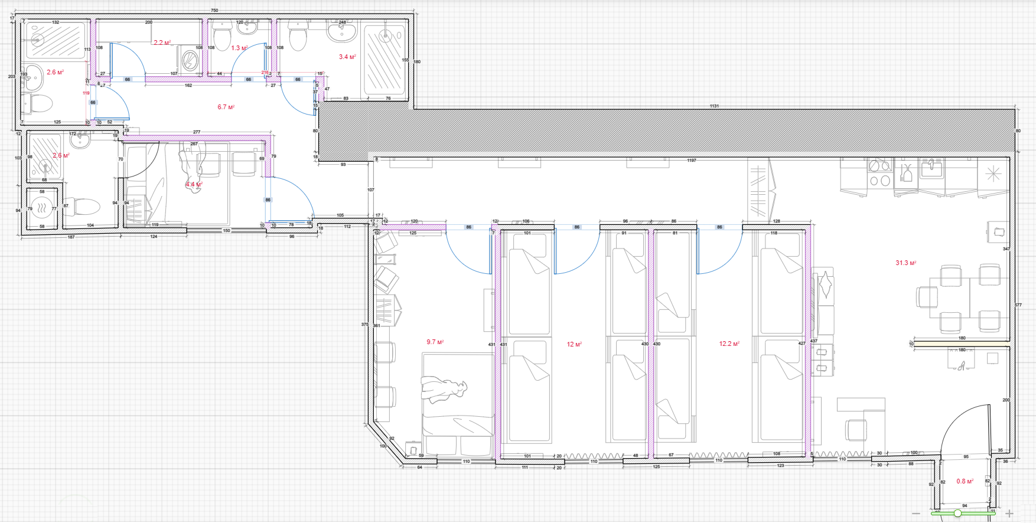
Task: Select the double bed in the 9.7 м² room
Action: click(x=457, y=404)
